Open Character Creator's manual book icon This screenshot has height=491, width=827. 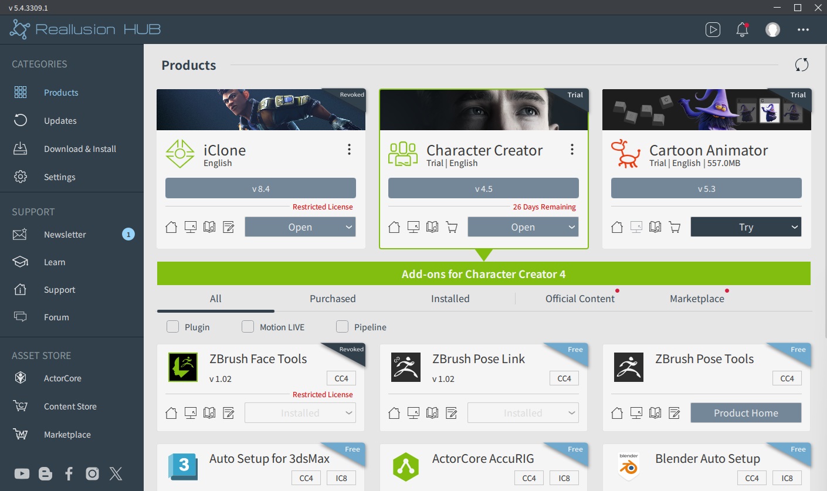(x=432, y=227)
